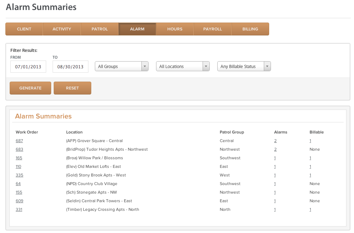The width and height of the screenshot is (354, 233).
Task: Open work order 687
Action: click(19, 141)
